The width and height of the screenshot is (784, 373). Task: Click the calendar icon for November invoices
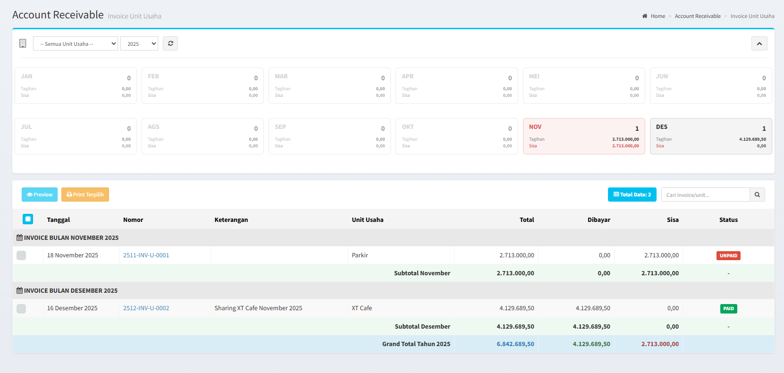19,238
